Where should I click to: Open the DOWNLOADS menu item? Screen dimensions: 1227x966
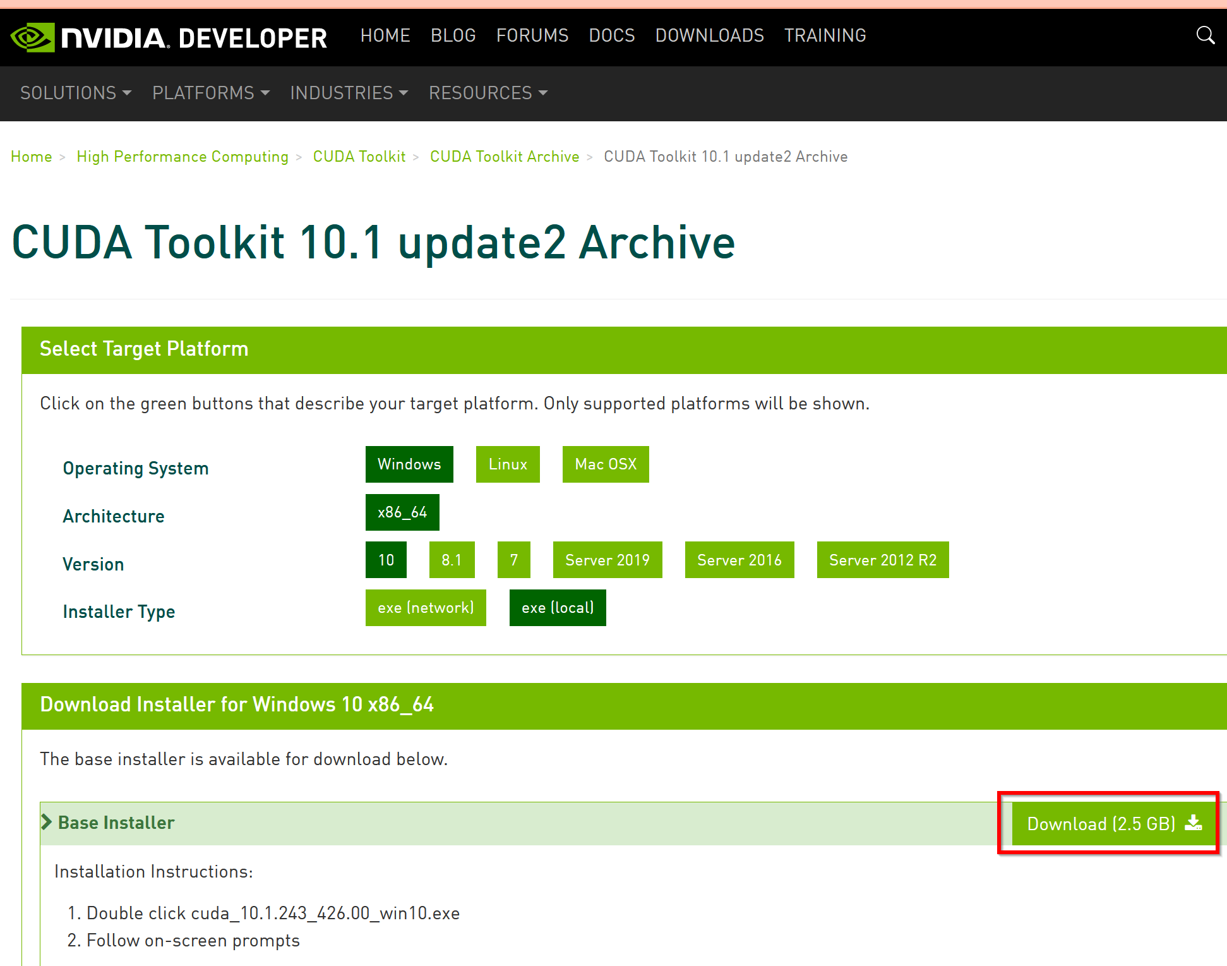tap(709, 35)
